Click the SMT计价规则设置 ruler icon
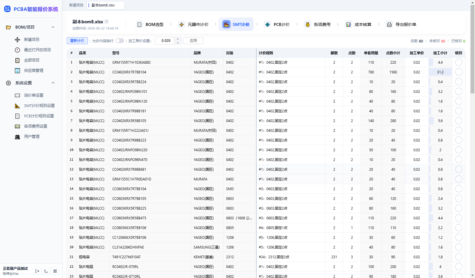Image resolution: width=475 pixels, height=278 pixels. (17, 106)
